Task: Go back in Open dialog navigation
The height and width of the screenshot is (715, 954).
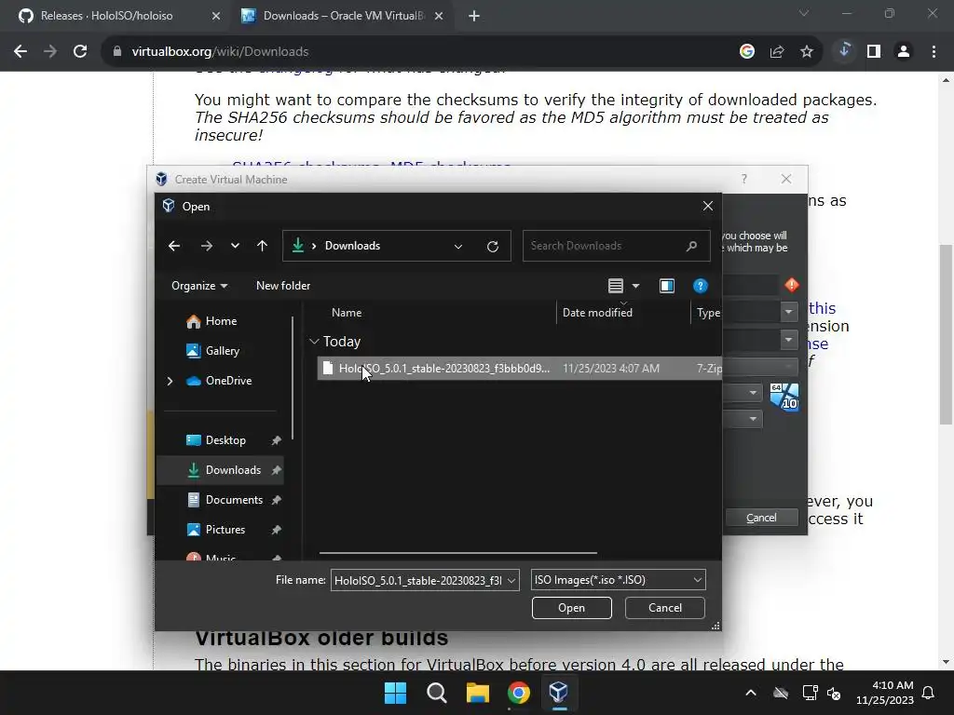Action: 174,246
